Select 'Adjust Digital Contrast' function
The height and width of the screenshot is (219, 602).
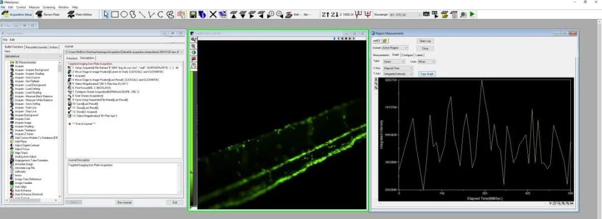(27, 145)
